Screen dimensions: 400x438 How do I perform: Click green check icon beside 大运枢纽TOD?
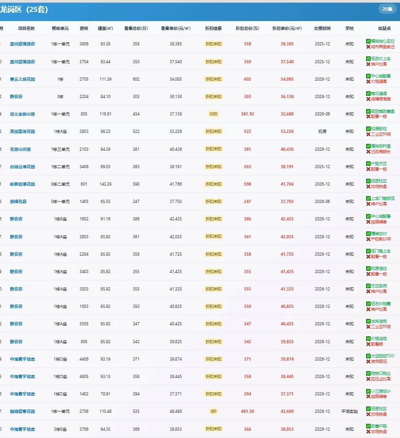(x=368, y=356)
